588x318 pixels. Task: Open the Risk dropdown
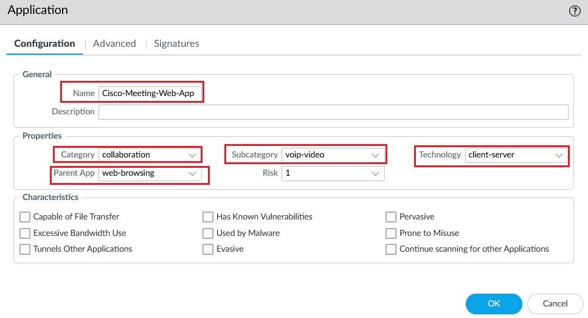pyautogui.click(x=333, y=173)
